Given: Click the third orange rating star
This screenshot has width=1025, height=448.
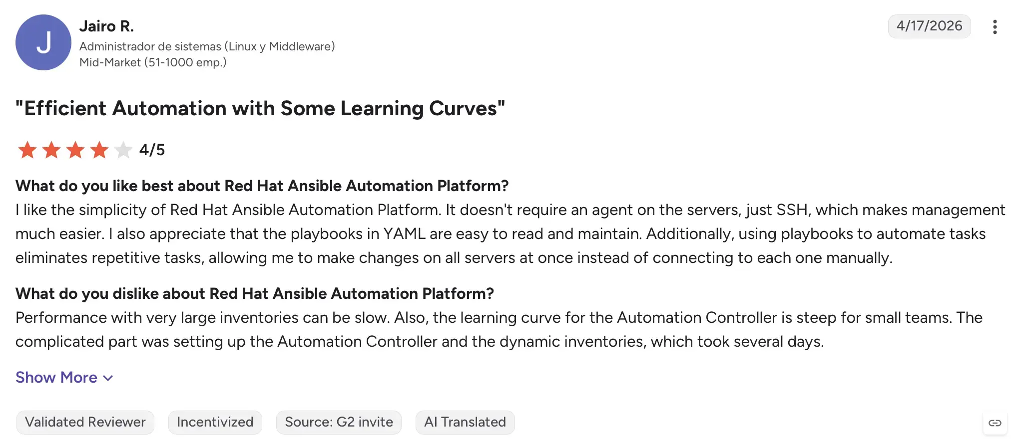Looking at the screenshot, I should (x=75, y=150).
